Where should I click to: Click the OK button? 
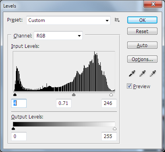click(x=142, y=20)
